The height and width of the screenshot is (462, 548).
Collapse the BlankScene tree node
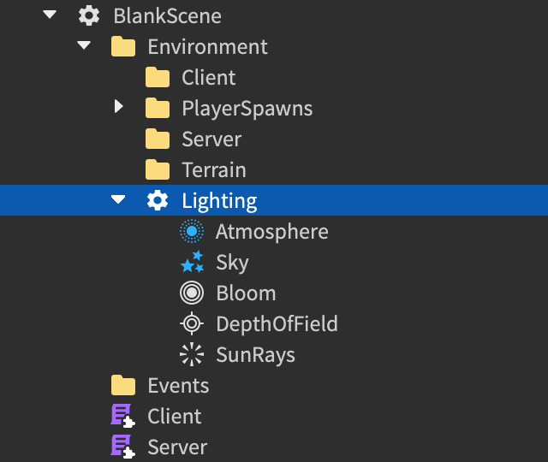pos(50,15)
